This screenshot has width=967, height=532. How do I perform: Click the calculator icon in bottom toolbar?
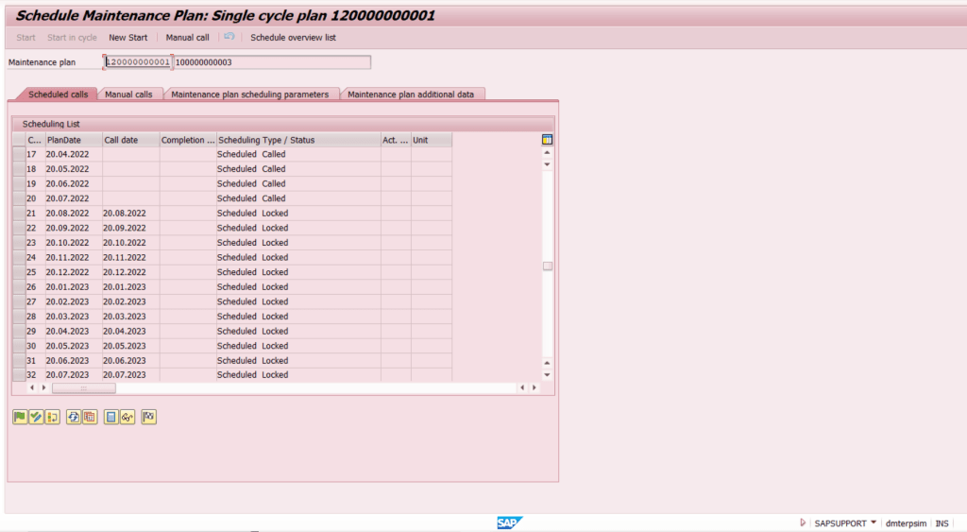click(x=110, y=417)
